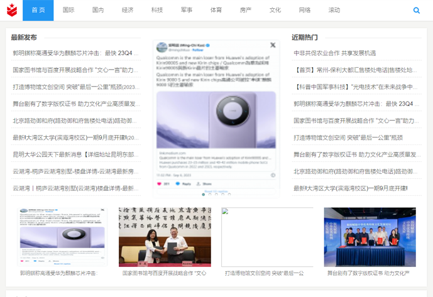
Task: Open the 滚动 news tab
Action: coord(334,11)
